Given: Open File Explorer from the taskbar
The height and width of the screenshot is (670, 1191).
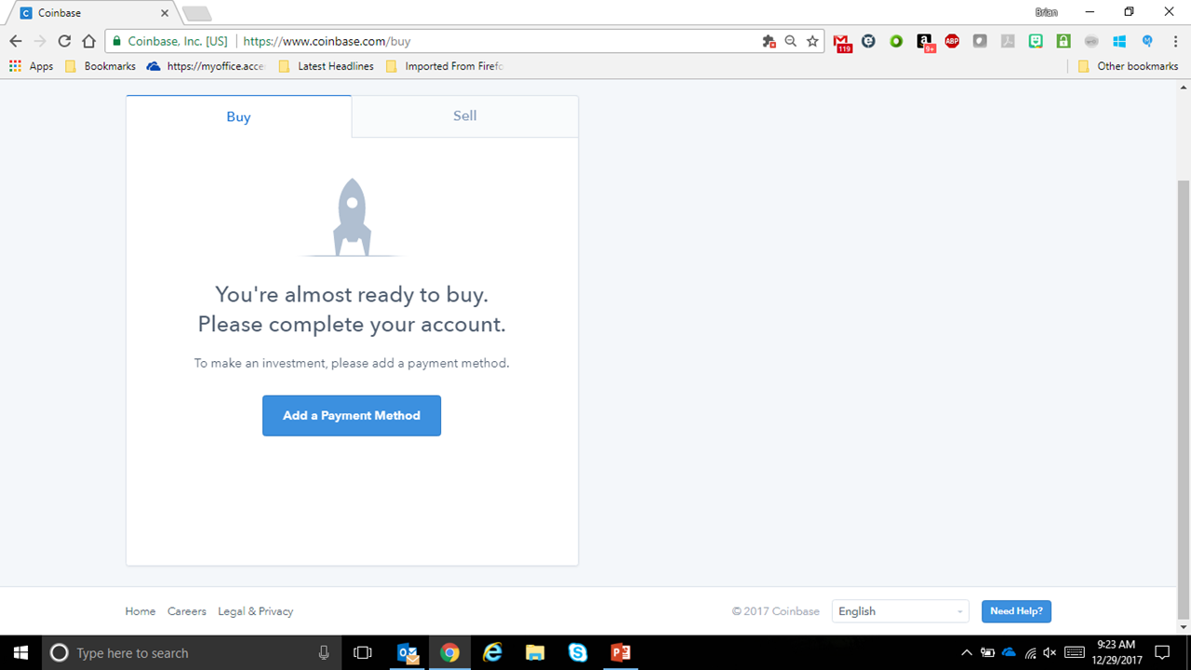Looking at the screenshot, I should point(535,652).
